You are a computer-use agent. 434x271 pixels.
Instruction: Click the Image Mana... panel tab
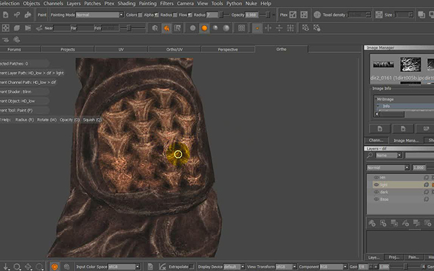(x=406, y=140)
